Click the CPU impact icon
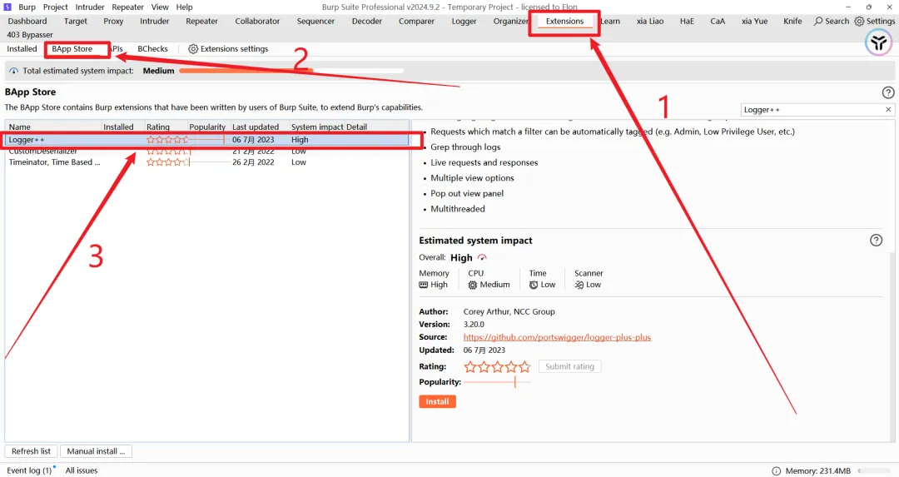Image resolution: width=899 pixels, height=477 pixels. (473, 285)
